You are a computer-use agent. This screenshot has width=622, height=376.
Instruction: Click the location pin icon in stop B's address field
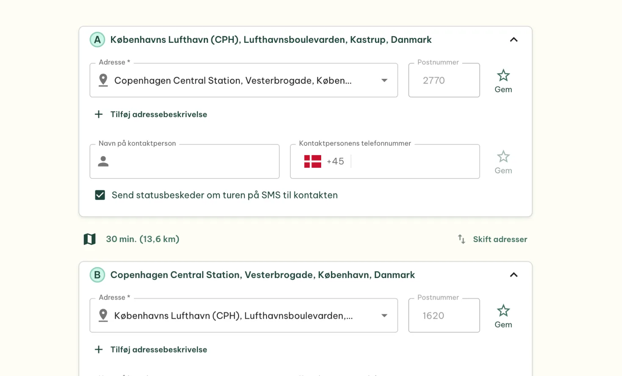103,315
